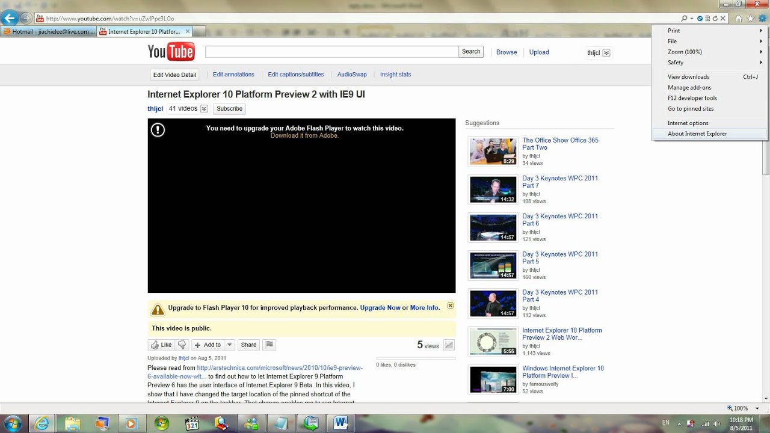Expand the Zoom (100%) submenu
This screenshot has height=433, width=770.
709,52
